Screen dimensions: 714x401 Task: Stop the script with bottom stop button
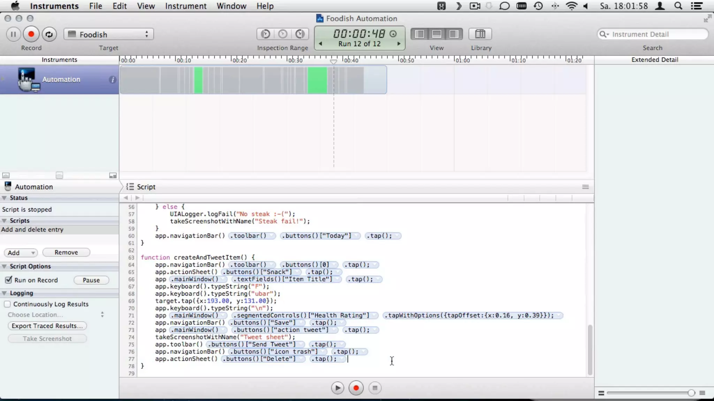(x=375, y=388)
